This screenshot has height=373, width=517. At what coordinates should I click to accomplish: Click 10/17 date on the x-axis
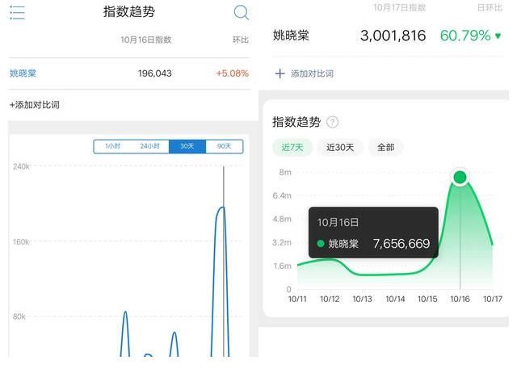coord(493,300)
